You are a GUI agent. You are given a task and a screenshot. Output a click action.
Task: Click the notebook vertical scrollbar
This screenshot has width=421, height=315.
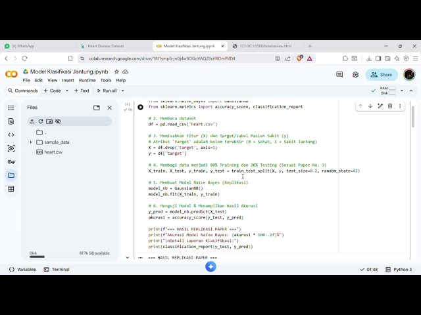(x=413, y=117)
